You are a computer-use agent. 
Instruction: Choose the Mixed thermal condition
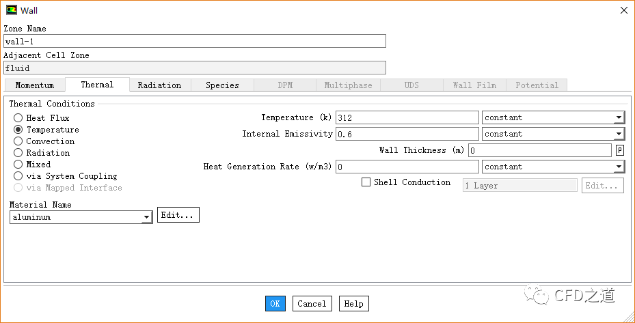pyautogui.click(x=18, y=165)
